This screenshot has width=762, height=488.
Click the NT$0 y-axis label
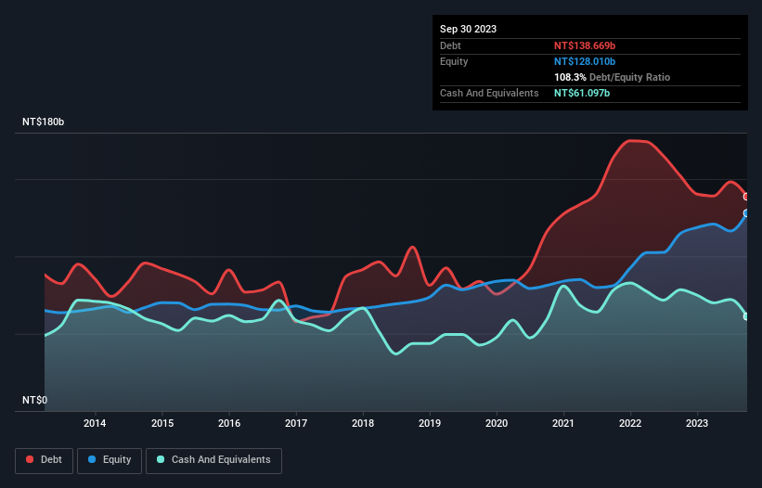click(35, 400)
